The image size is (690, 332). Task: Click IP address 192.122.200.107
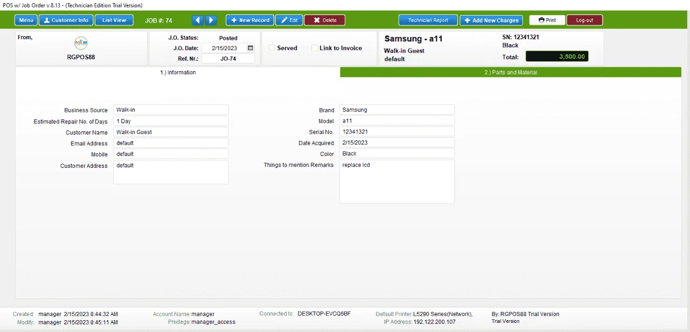tap(434, 322)
